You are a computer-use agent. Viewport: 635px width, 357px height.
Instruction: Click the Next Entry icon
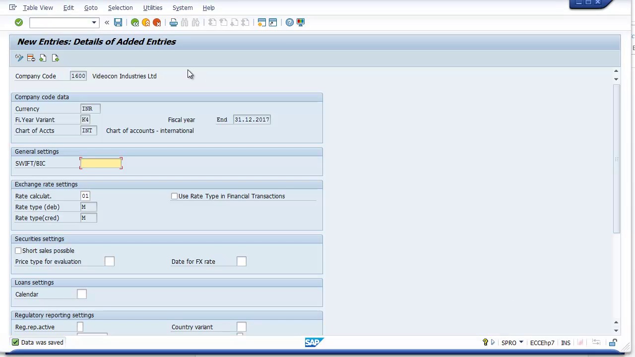tap(55, 58)
